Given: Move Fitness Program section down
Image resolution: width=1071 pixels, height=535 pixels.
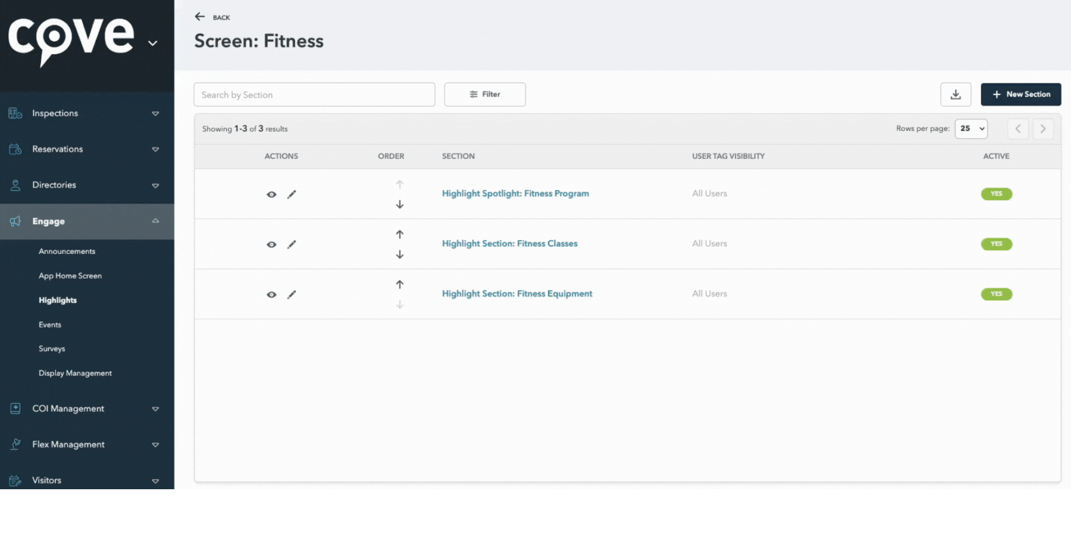Looking at the screenshot, I should (x=400, y=204).
